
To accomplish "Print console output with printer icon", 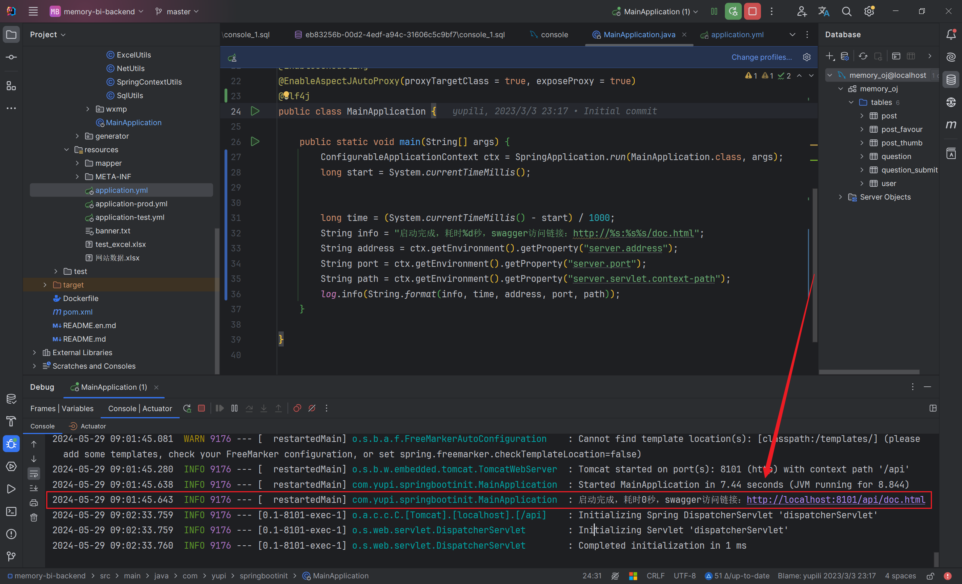I will 34,503.
